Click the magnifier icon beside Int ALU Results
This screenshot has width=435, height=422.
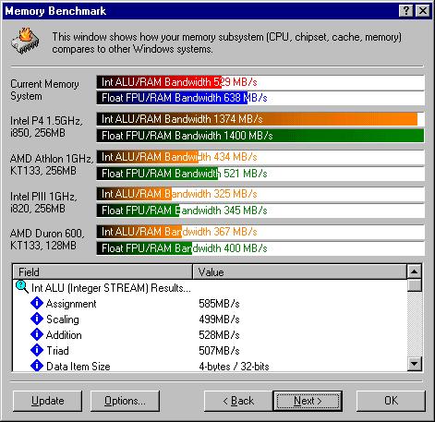click(x=22, y=287)
